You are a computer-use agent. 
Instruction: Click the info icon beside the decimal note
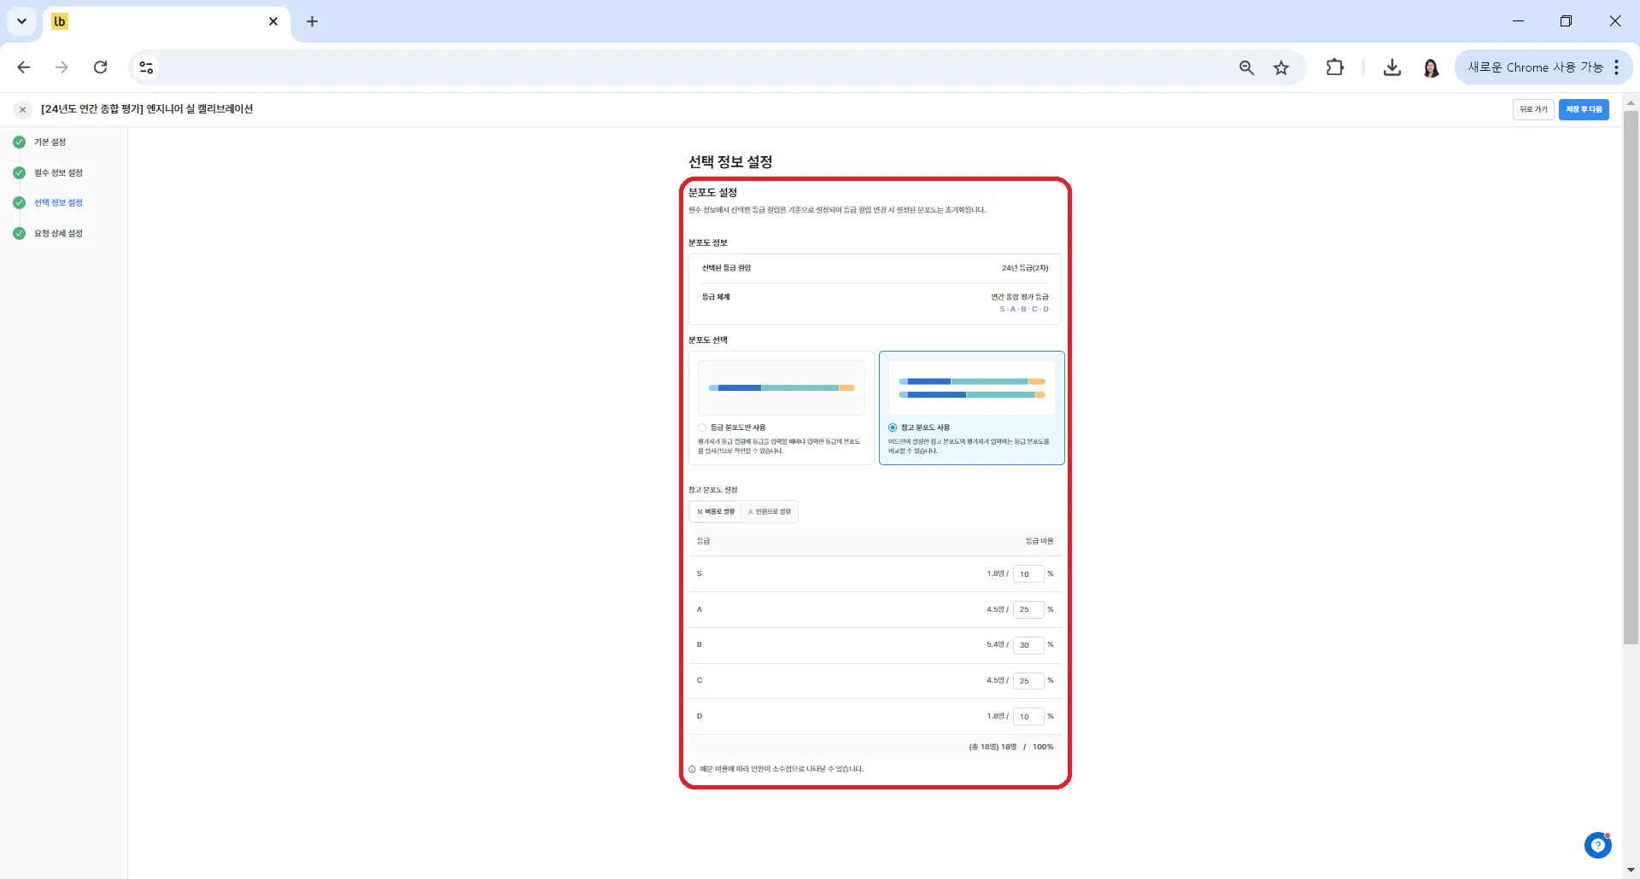pyautogui.click(x=692, y=769)
